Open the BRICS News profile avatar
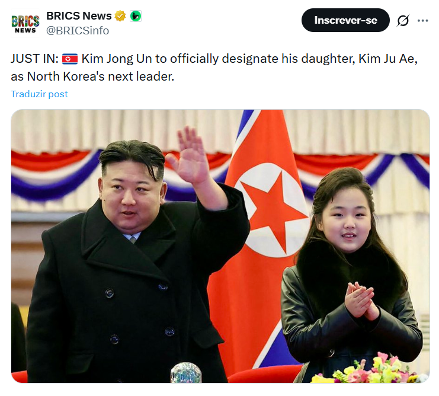Image resolution: width=439 pixels, height=396 pixels. (x=25, y=23)
